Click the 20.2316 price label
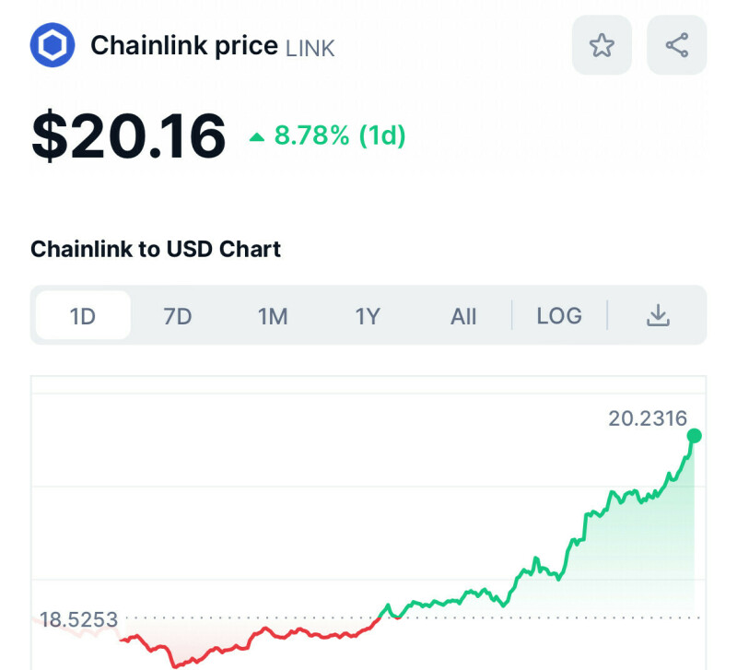The height and width of the screenshot is (670, 737). pos(648,418)
